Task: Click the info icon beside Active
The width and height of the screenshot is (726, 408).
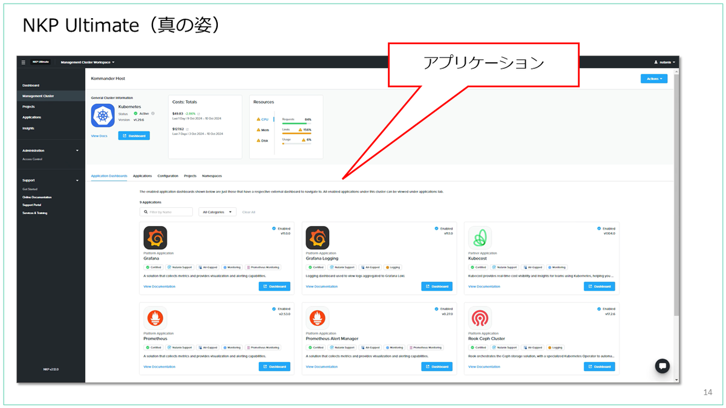Action: [153, 113]
